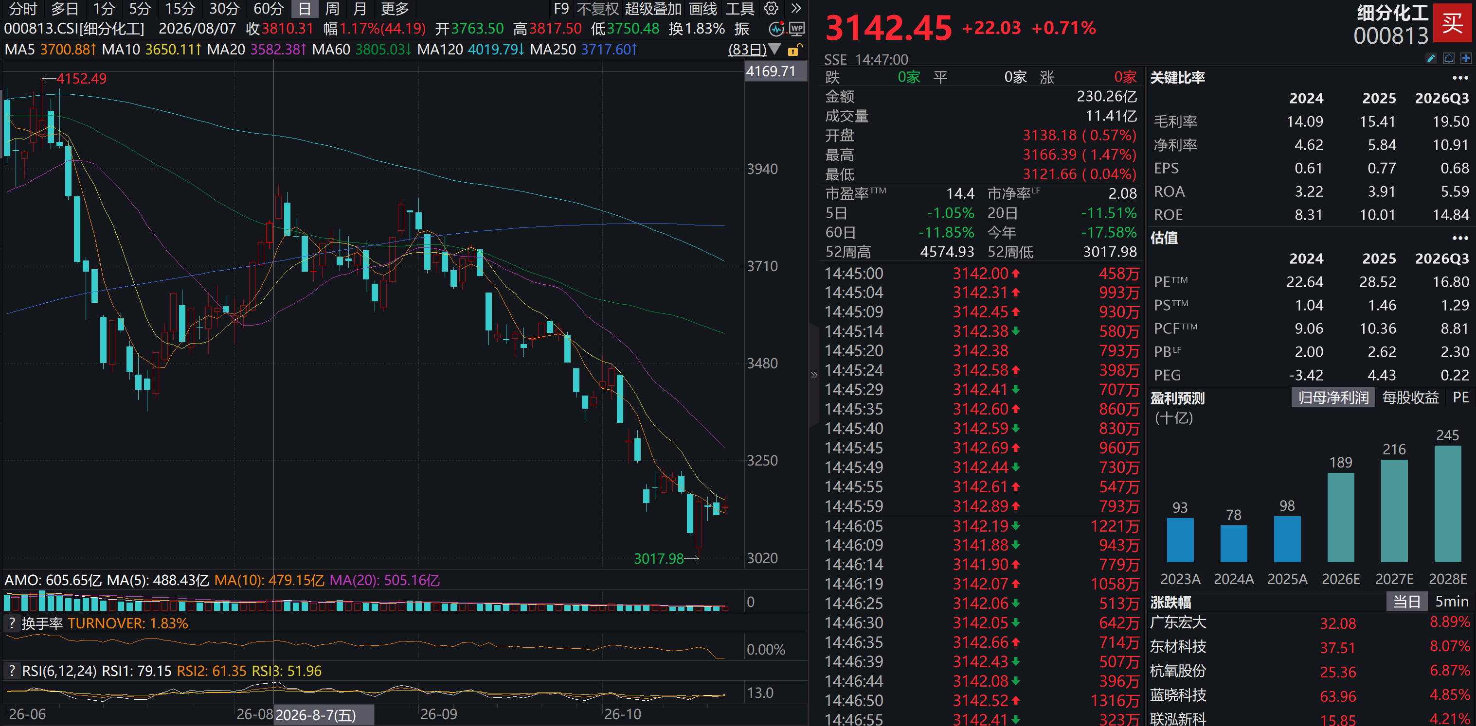Open the 83日 range dropdown arrow
This screenshot has height=726, width=1476.
point(774,49)
